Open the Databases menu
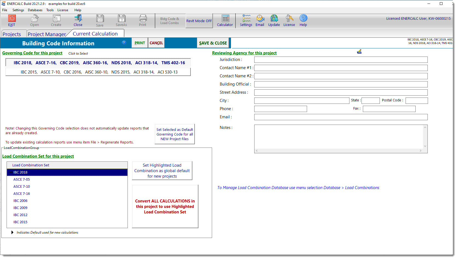This screenshot has height=259, width=457. pos(35,10)
